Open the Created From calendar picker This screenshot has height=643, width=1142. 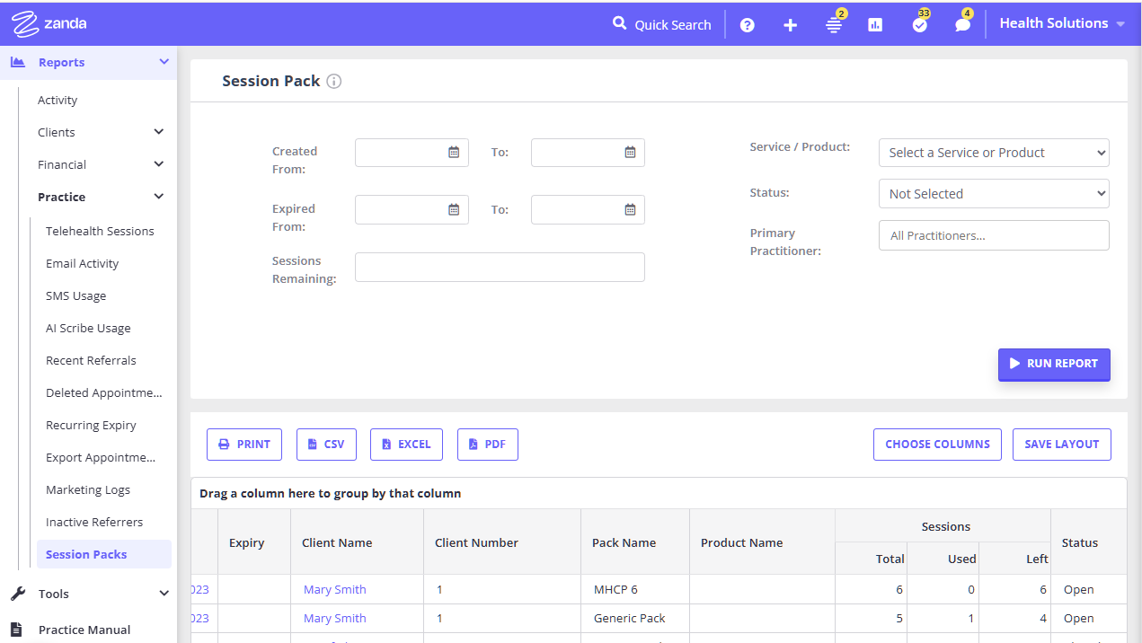tap(454, 153)
